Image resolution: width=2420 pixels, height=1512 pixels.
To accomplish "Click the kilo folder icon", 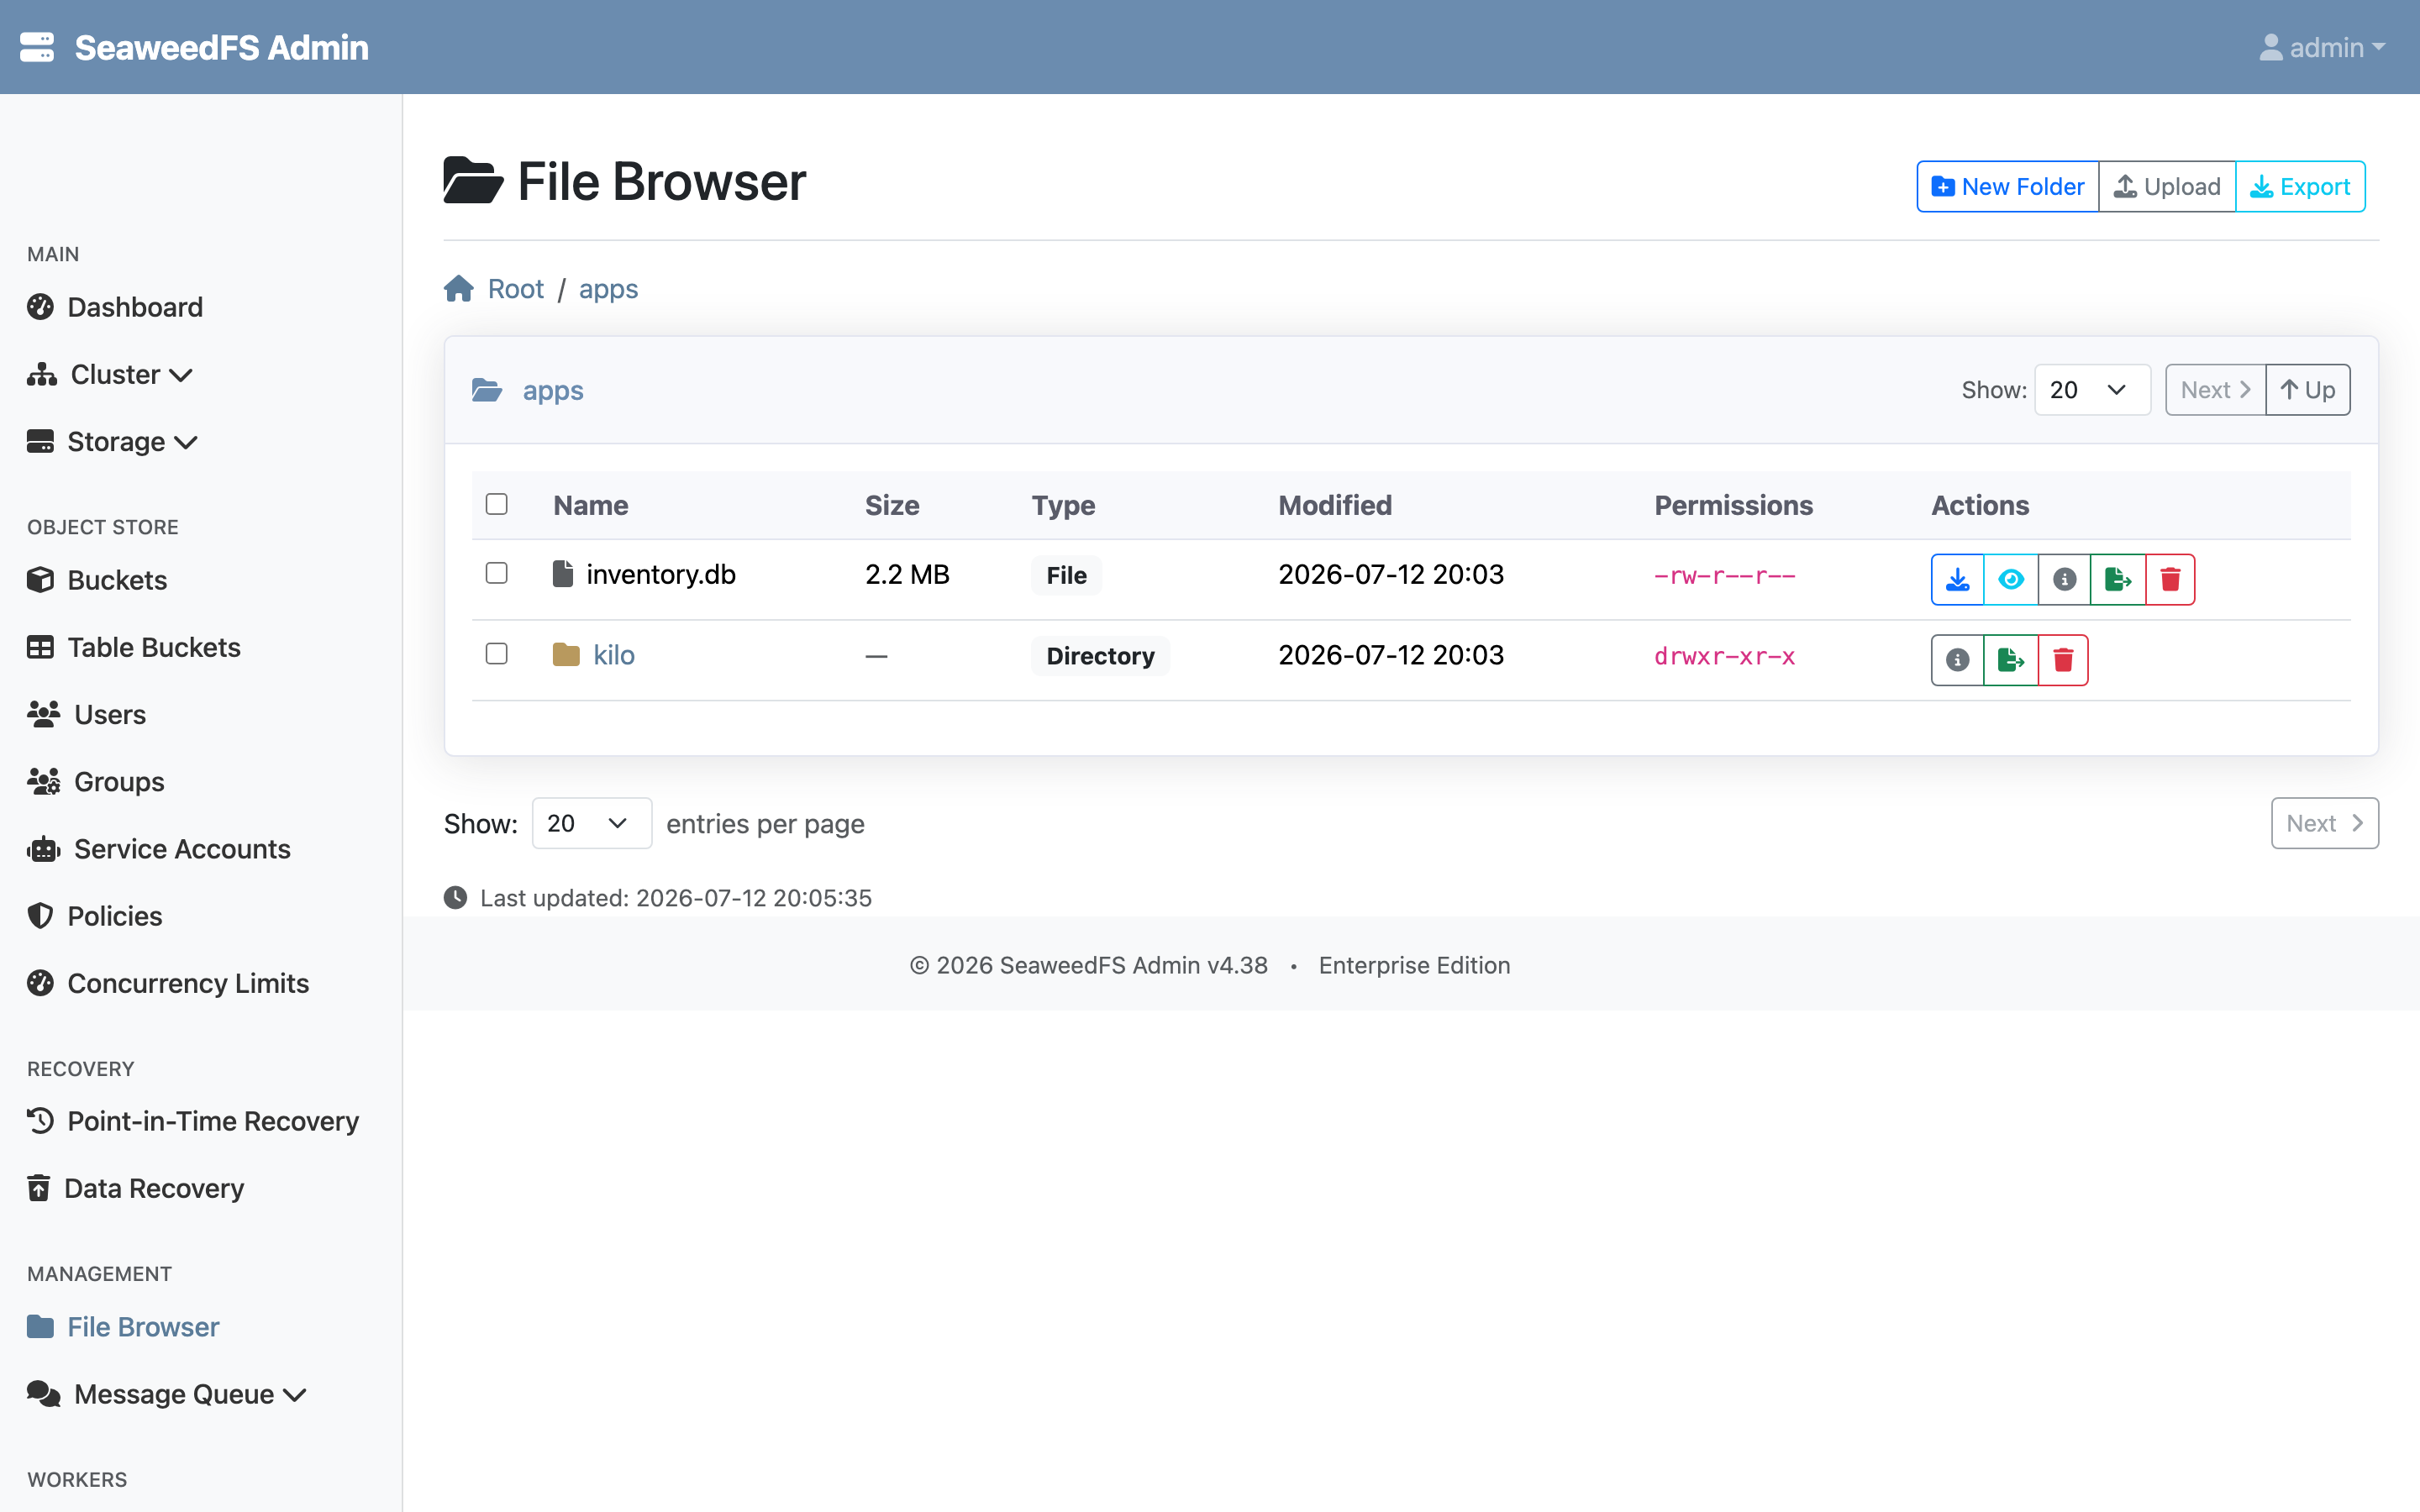I will (x=566, y=655).
